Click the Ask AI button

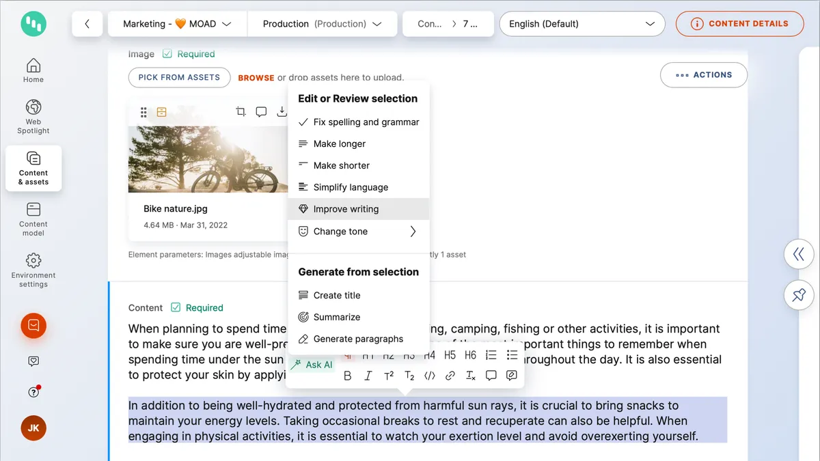coord(312,365)
